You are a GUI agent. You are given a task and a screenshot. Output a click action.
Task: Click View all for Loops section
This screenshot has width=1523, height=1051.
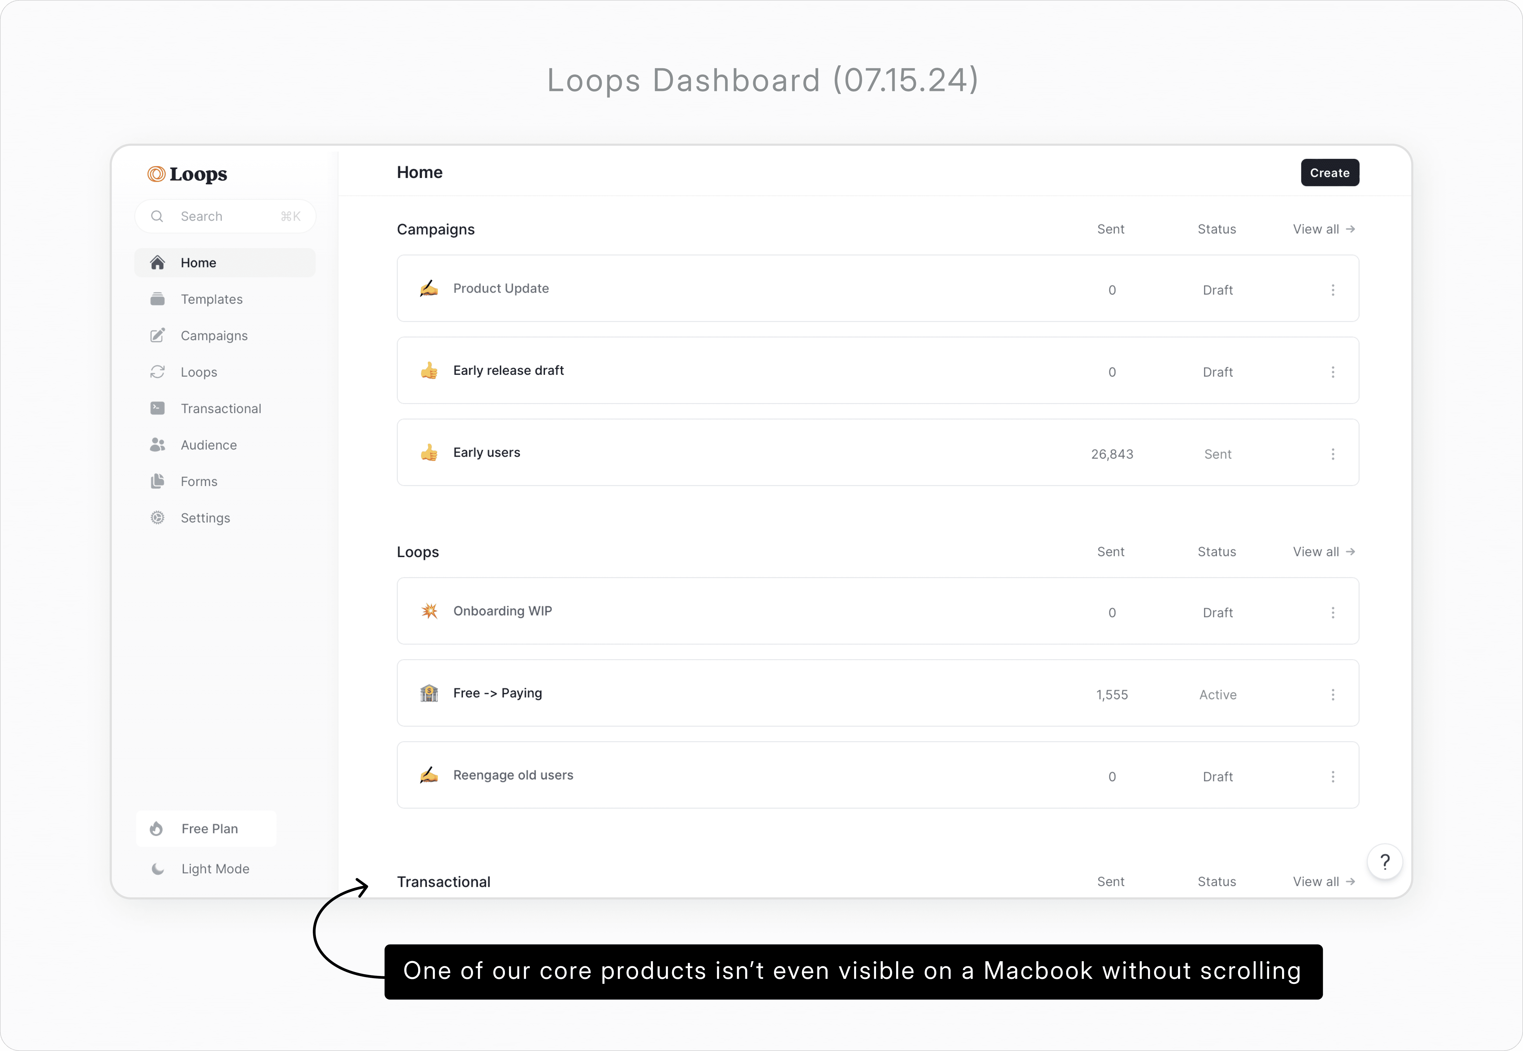(1323, 552)
